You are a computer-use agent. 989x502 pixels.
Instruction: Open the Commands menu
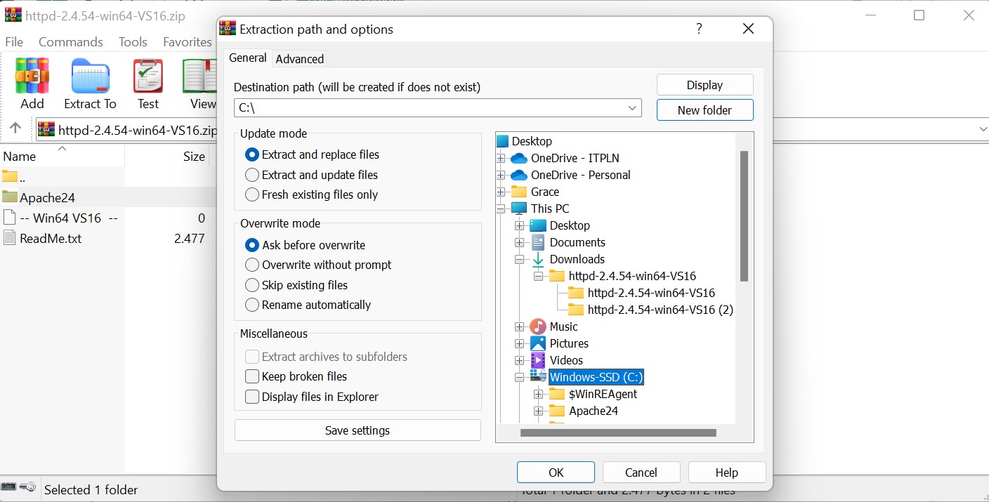click(x=70, y=42)
